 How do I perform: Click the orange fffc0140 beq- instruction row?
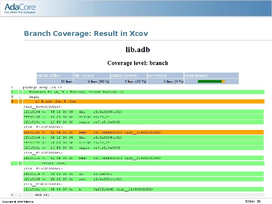click(x=144, y=132)
